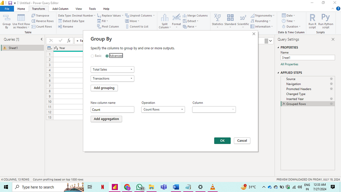
Task: Select the Advanced radio option
Action: pos(107,56)
